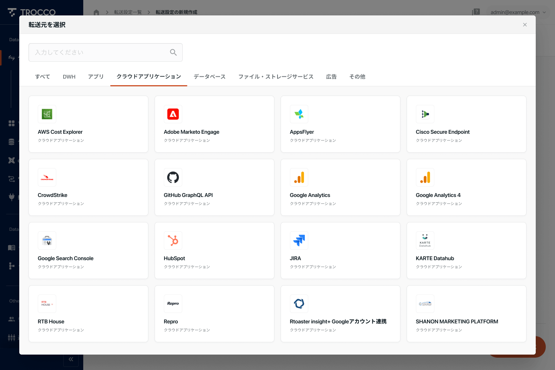Open the データベース category tab

tap(209, 77)
